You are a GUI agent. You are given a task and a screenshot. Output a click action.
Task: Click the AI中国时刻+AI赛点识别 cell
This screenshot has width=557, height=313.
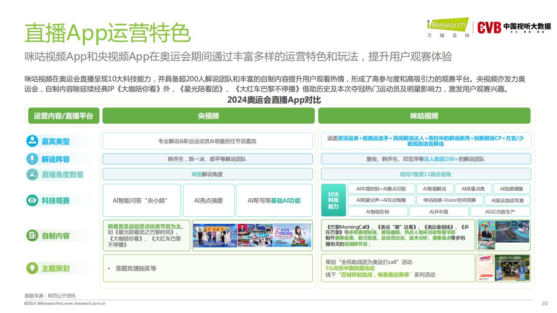pos(381,189)
